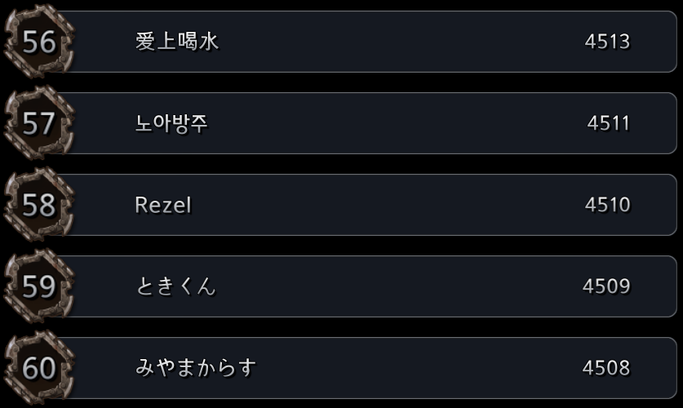The height and width of the screenshot is (408, 683).
Task: Click the rank 57 badge icon
Action: click(x=39, y=122)
